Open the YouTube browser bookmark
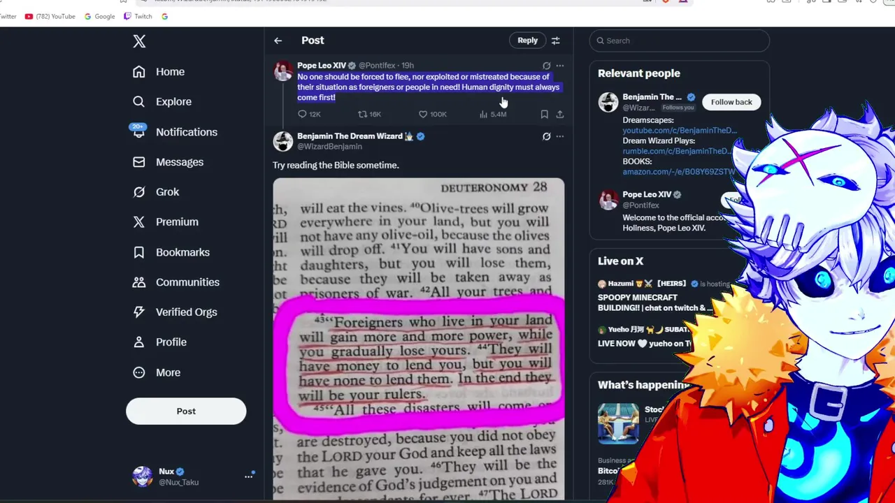895x503 pixels. [50, 16]
